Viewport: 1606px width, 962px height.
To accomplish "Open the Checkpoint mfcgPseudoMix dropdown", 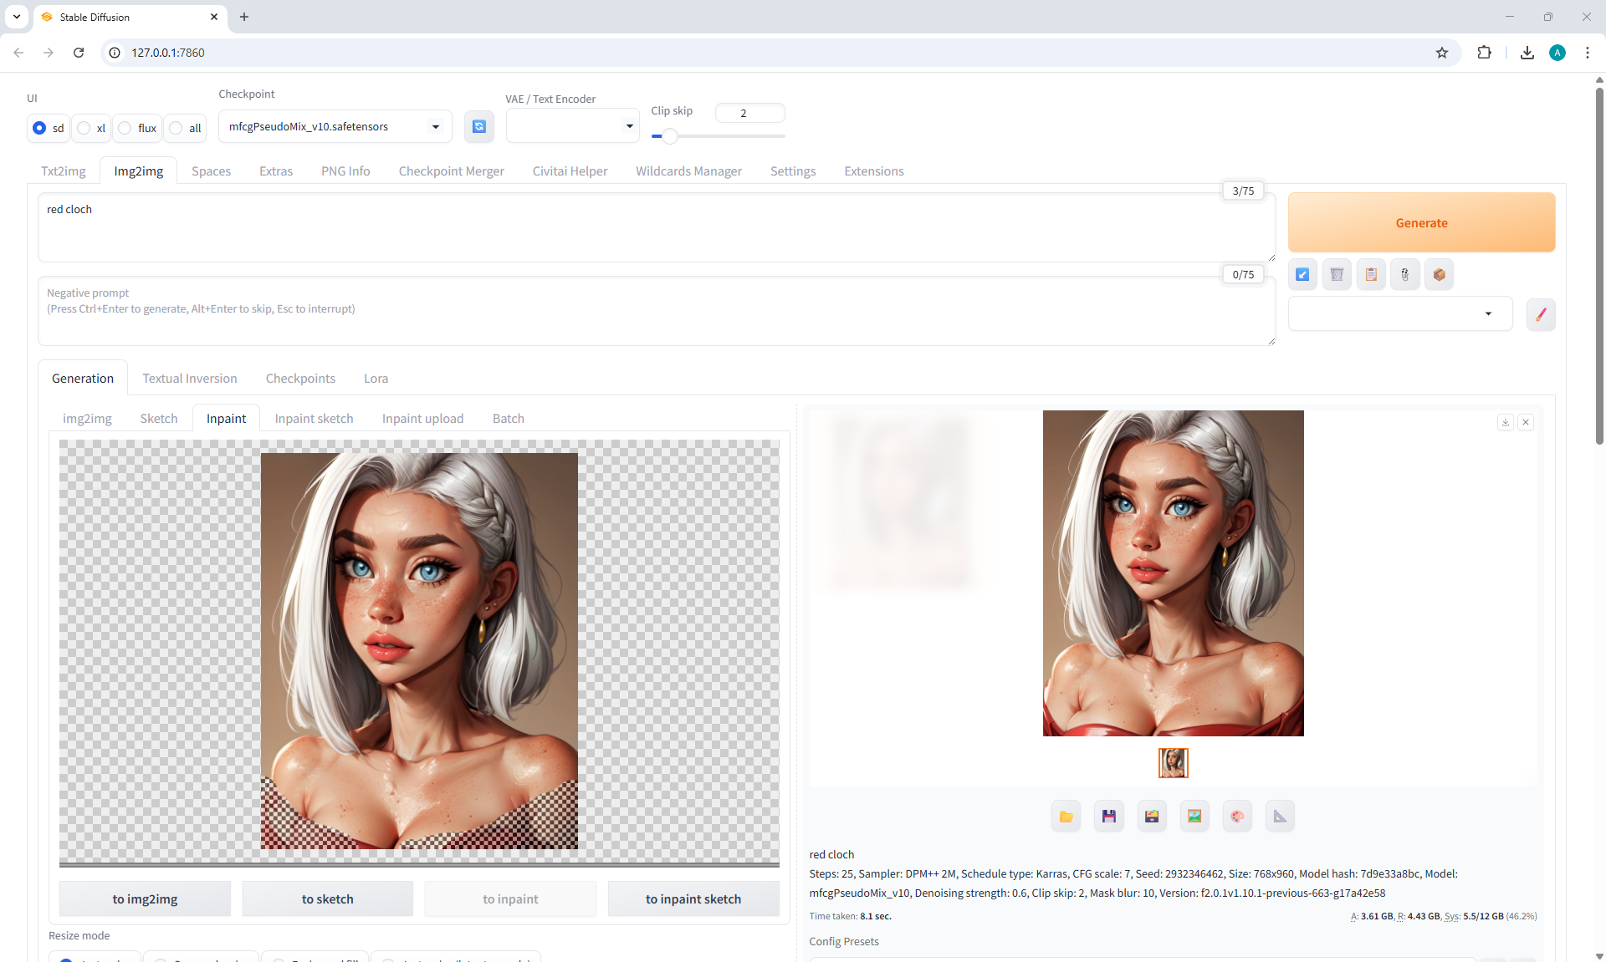I will 335,126.
